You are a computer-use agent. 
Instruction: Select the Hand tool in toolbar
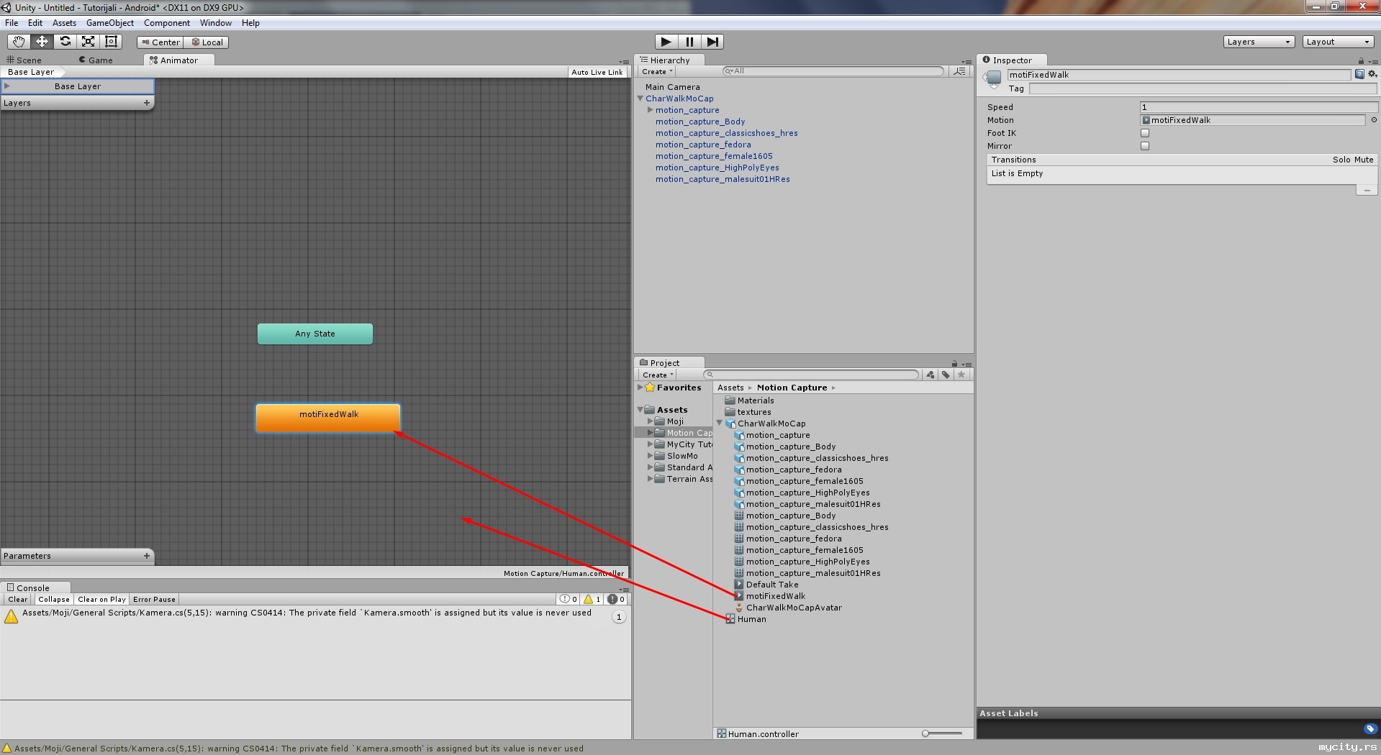(x=19, y=42)
